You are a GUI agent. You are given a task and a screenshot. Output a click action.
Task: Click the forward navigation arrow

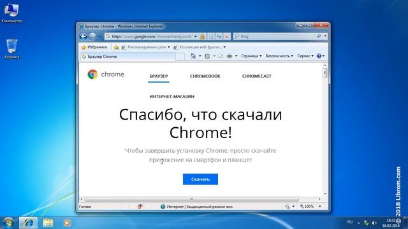(92, 36)
